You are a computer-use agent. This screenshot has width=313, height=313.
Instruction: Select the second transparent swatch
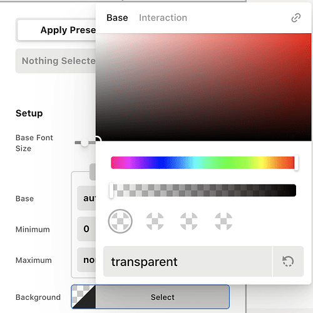point(155,221)
